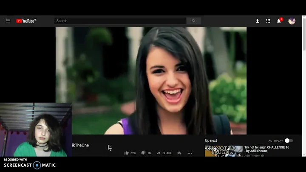Open the YouTube hamburger guide menu
Viewport: 306px width, 172px height.
pos(8,21)
